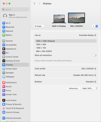The height and width of the screenshot is (122, 101).
Task: Choose 960 × 540 (HiDPI) resolution
Action: pyautogui.click(x=66, y=51)
